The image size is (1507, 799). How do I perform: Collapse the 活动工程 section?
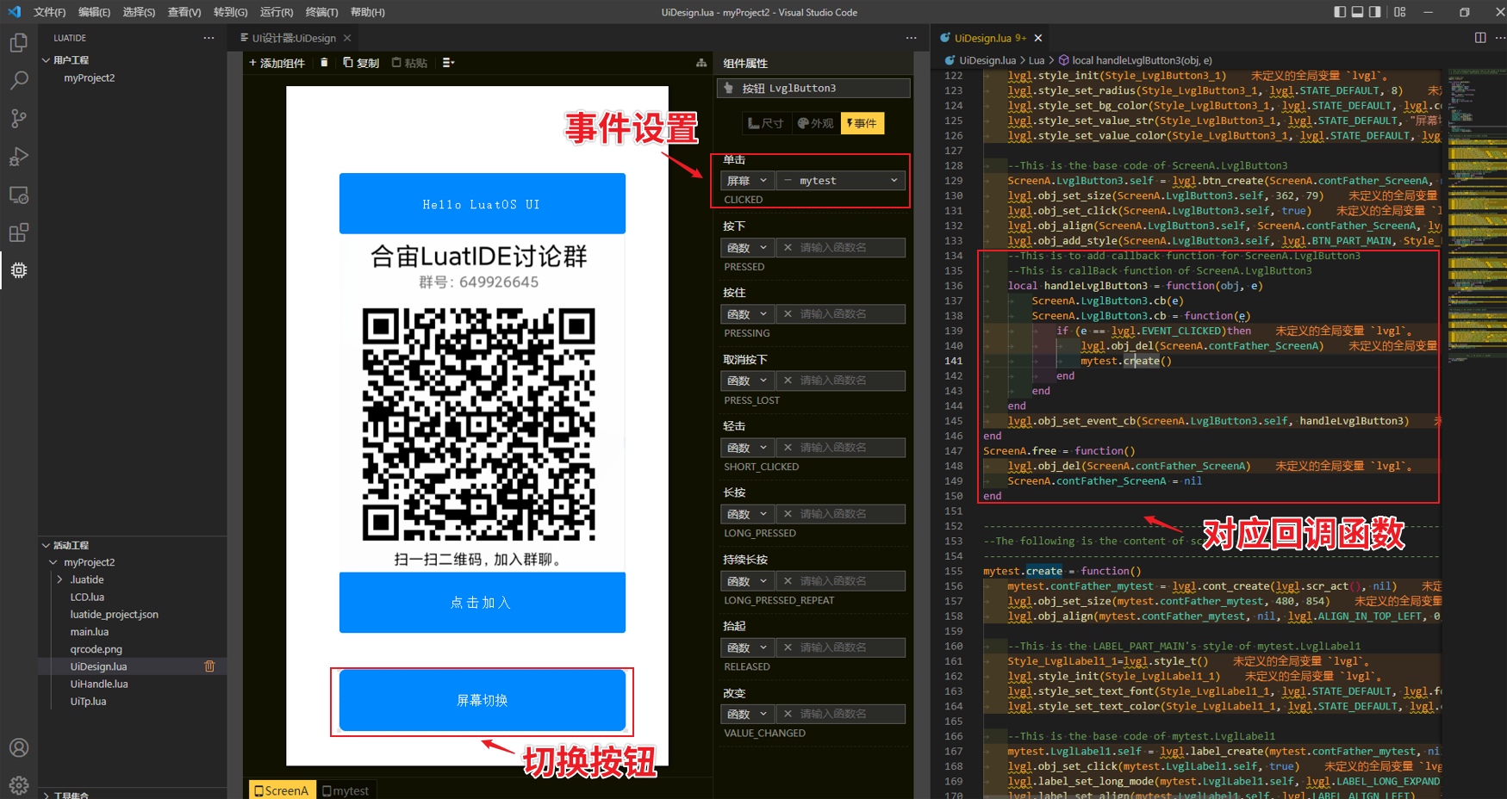tap(46, 545)
